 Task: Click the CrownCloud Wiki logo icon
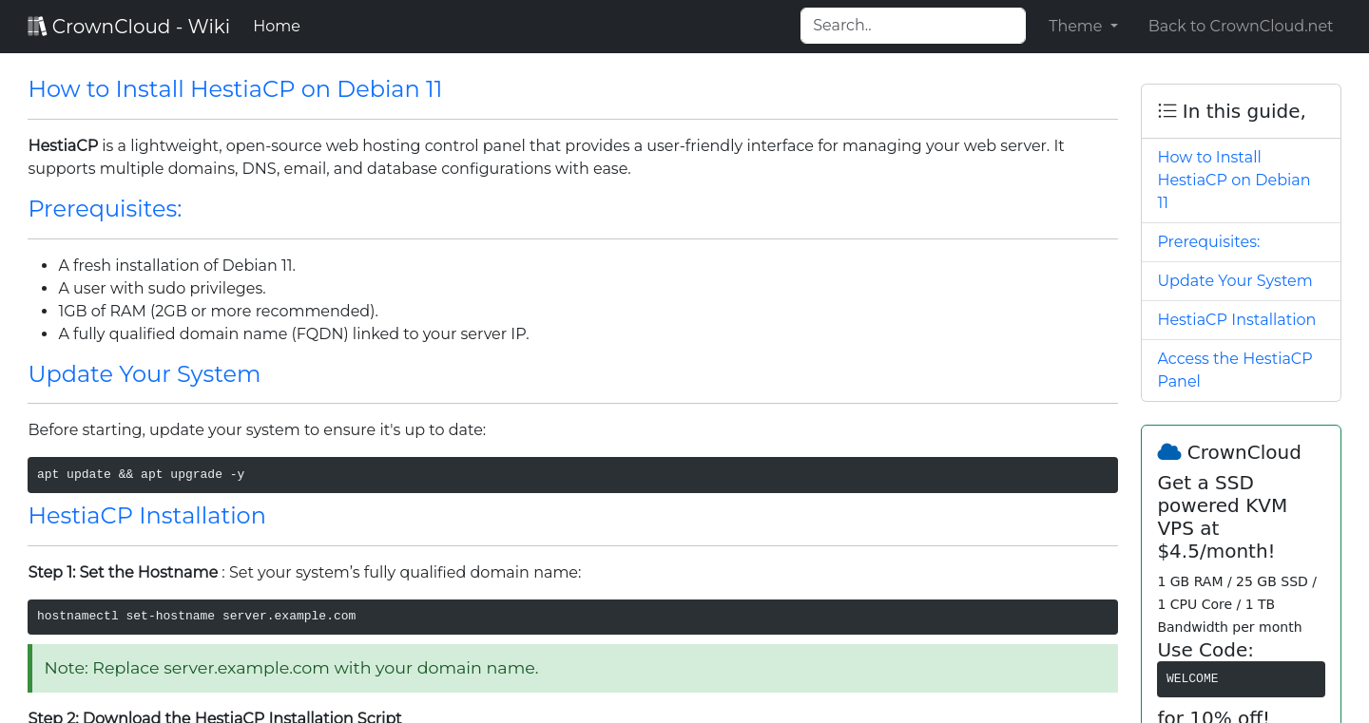coord(37,25)
